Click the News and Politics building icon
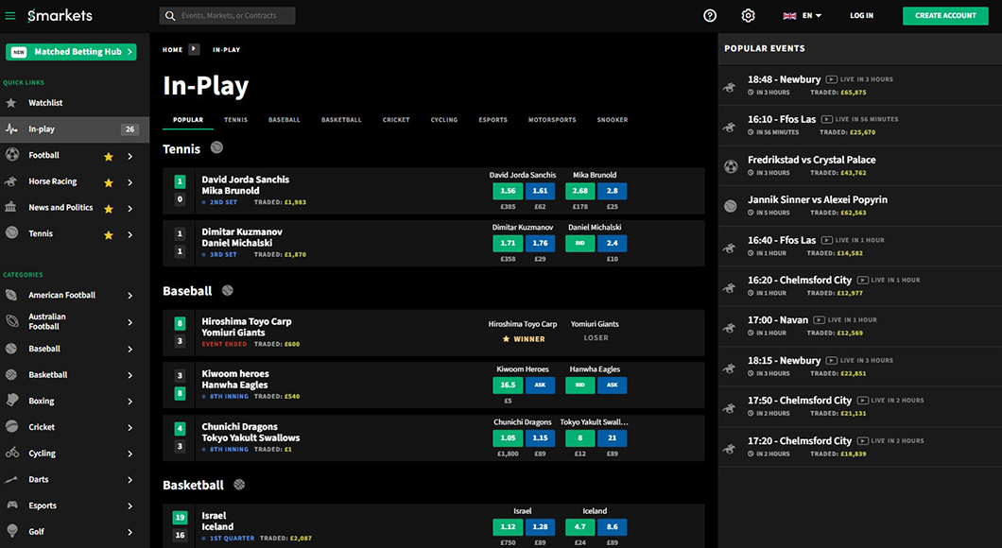 click(x=10, y=208)
